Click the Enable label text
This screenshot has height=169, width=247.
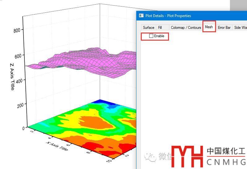click(159, 36)
